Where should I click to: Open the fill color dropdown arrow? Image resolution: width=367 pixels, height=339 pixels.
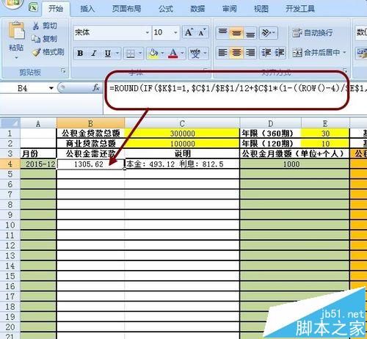(162, 53)
